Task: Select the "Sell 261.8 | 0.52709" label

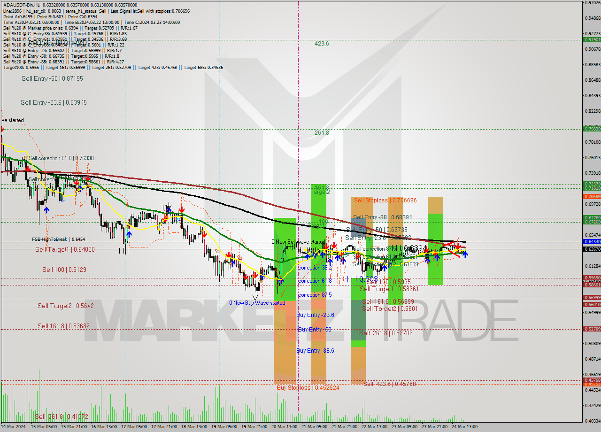Action: pos(385,333)
